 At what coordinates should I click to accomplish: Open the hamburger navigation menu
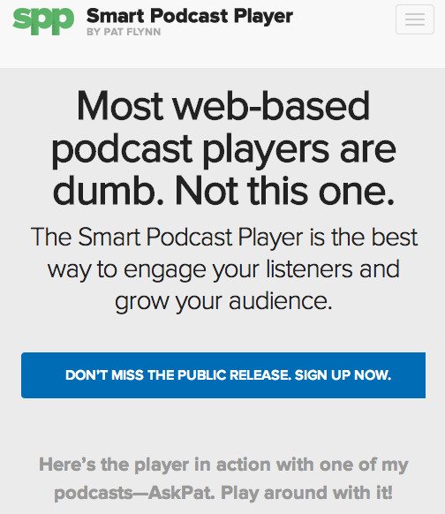point(415,19)
